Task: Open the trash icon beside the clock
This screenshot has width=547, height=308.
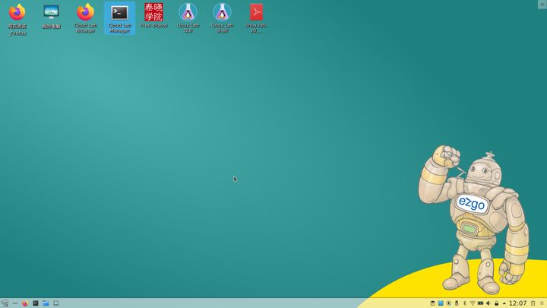Action: click(x=533, y=303)
